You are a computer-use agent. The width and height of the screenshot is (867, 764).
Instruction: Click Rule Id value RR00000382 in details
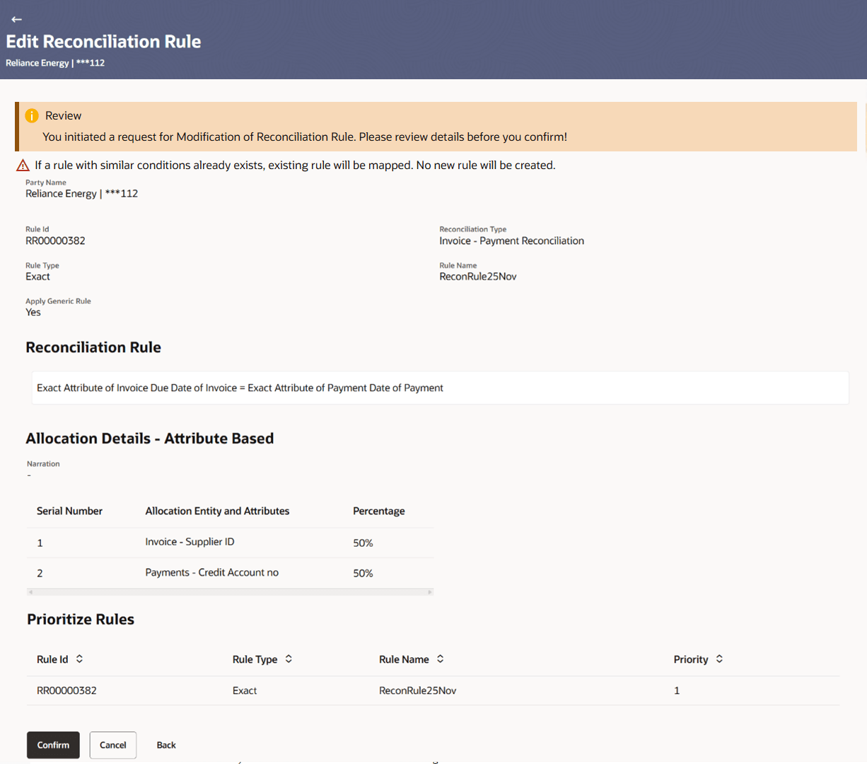[55, 241]
